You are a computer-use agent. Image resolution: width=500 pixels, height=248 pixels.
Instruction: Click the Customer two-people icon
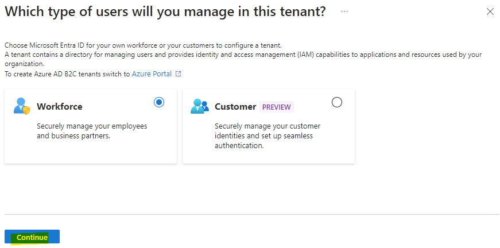coord(200,106)
